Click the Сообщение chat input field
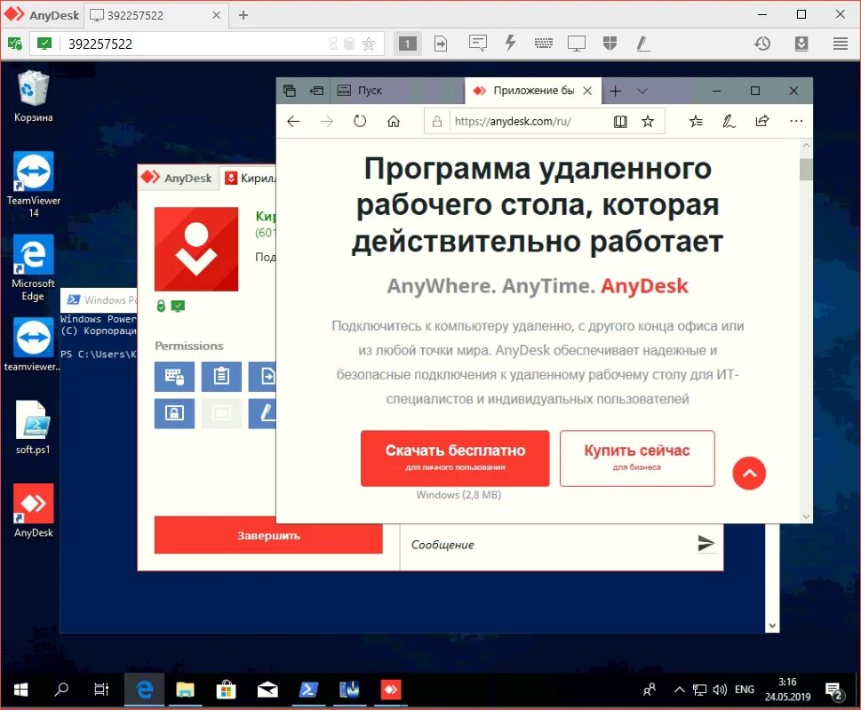Image resolution: width=861 pixels, height=710 pixels. click(x=549, y=544)
